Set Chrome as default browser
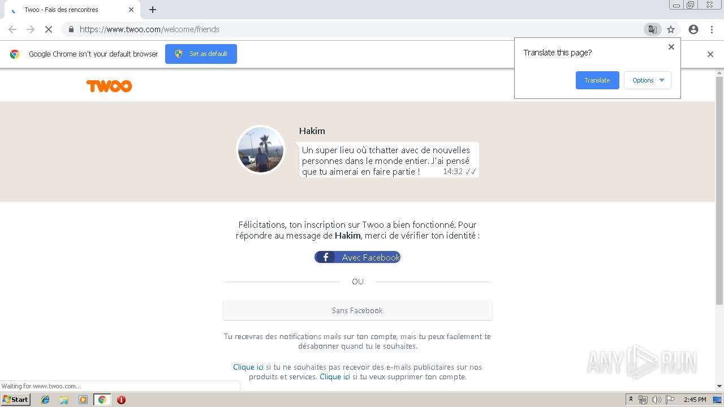The image size is (724, 407). (x=201, y=54)
